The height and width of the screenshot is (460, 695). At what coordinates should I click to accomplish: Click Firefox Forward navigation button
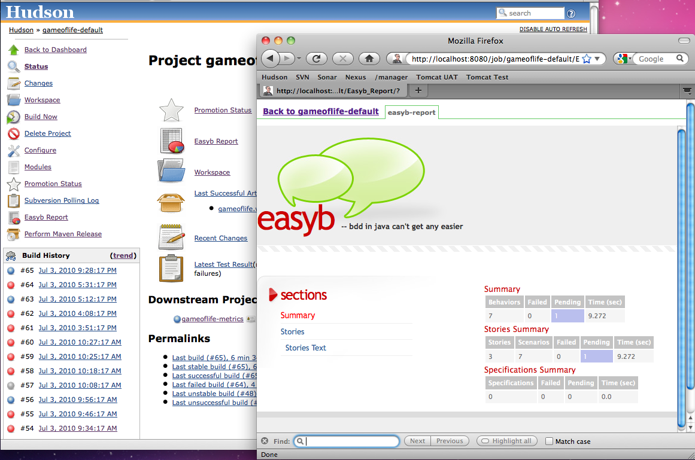287,59
